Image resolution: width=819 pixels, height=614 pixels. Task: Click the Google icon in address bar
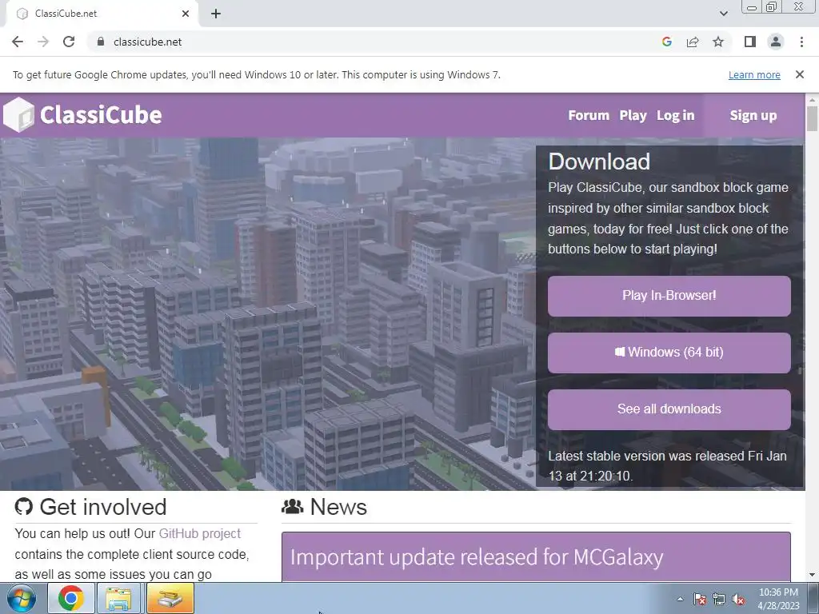coord(666,42)
